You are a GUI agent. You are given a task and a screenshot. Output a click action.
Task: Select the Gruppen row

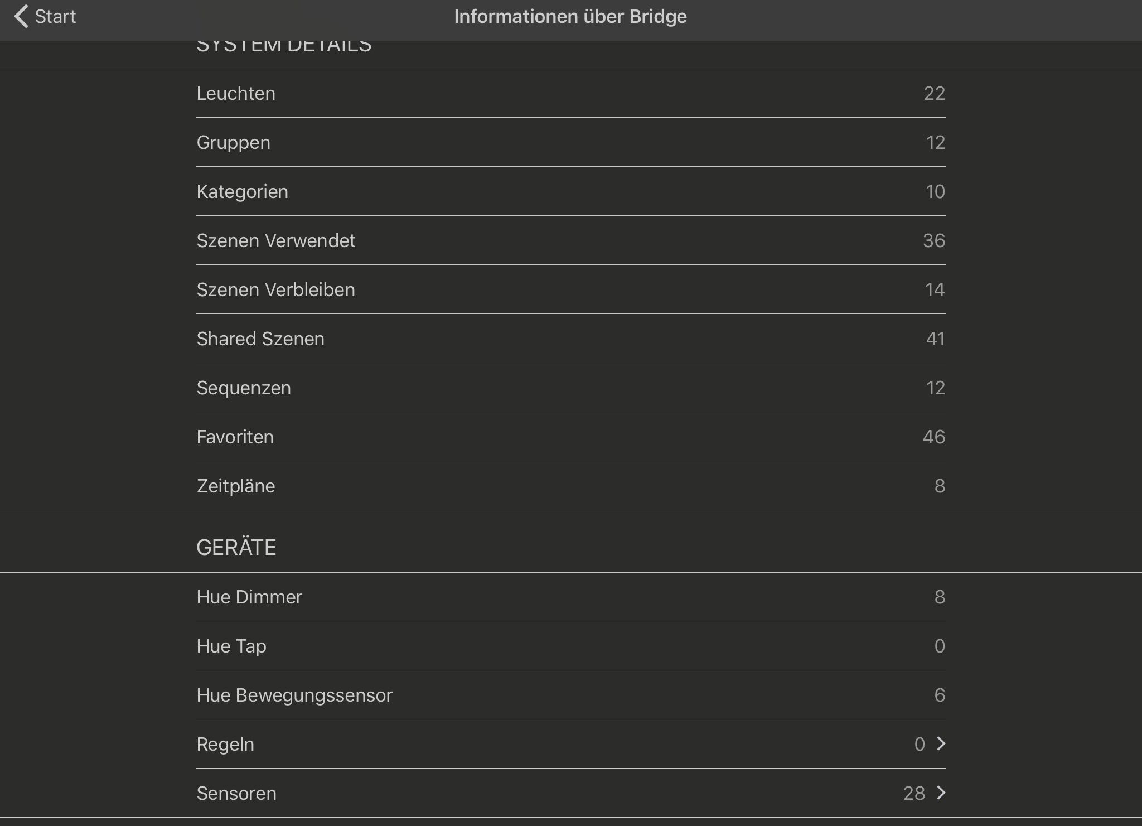click(570, 143)
